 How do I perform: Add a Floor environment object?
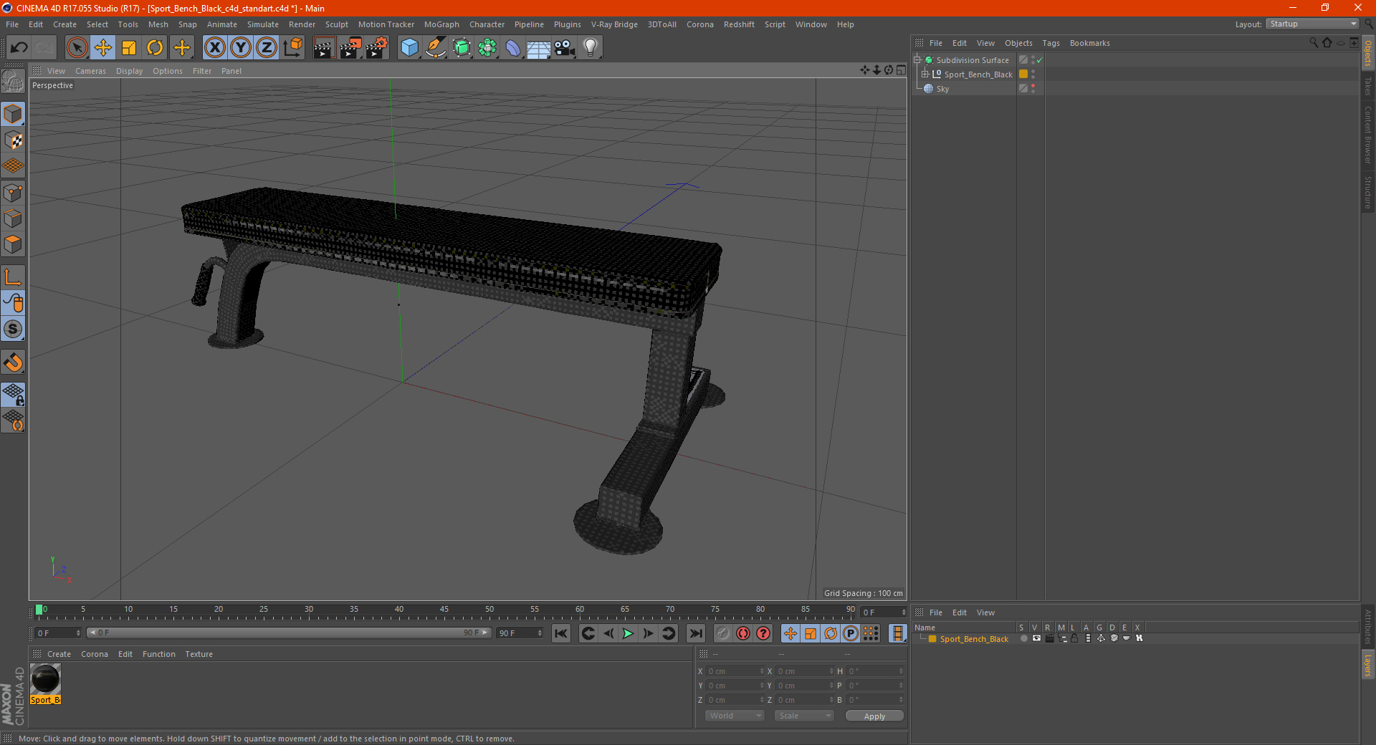(539, 48)
